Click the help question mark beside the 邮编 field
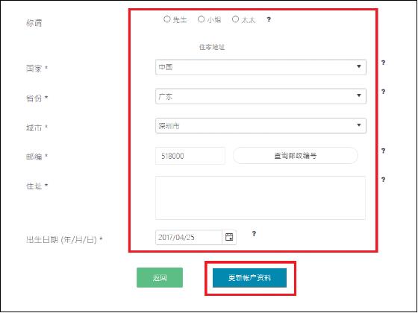Screen dimensions: 418x313 coord(383,151)
